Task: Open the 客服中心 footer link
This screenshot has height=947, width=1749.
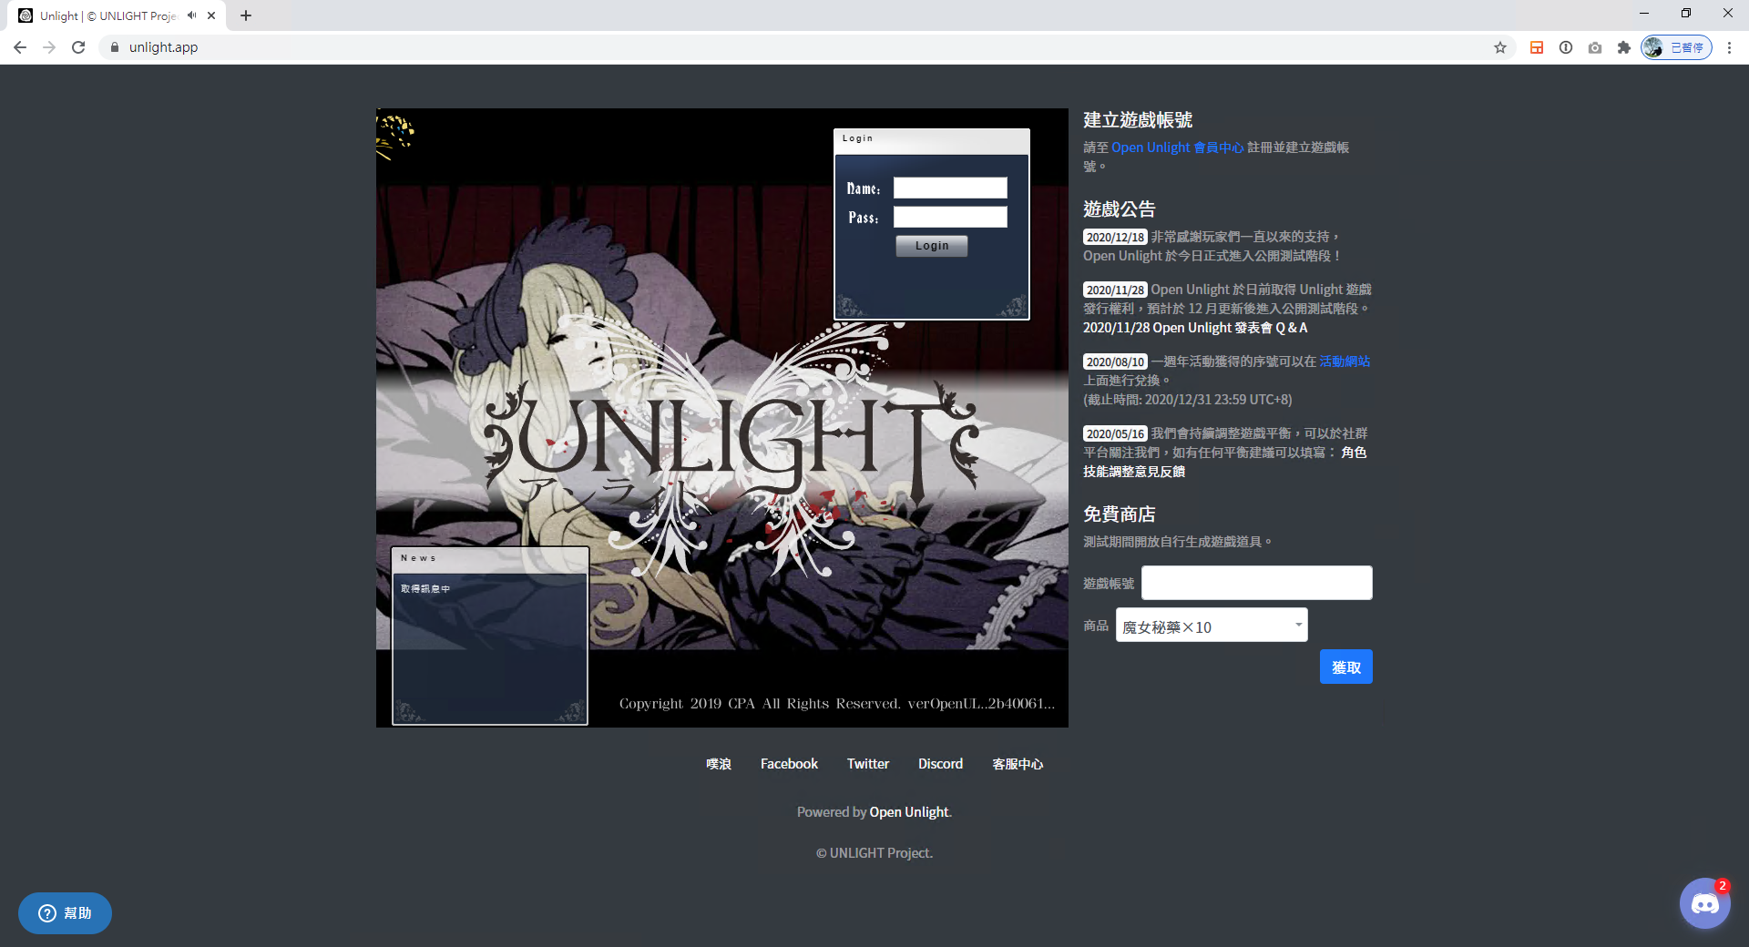Action: (x=1018, y=764)
